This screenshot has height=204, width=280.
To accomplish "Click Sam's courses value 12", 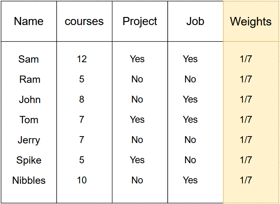I will click(x=82, y=59).
